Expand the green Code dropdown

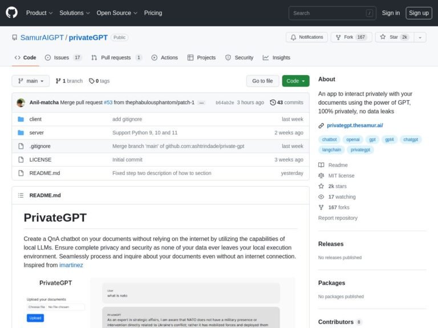click(295, 81)
